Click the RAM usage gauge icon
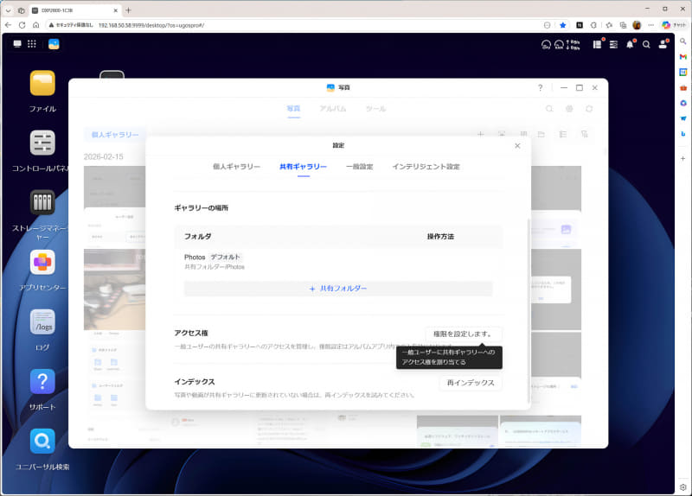Viewport: 692px width, 496px height. pyautogui.click(x=559, y=45)
